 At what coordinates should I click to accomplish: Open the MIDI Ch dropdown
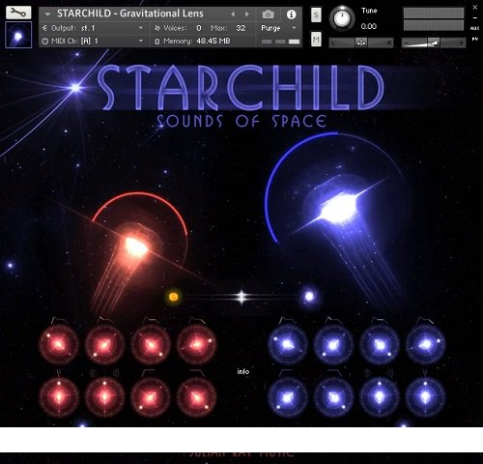pyautogui.click(x=93, y=41)
